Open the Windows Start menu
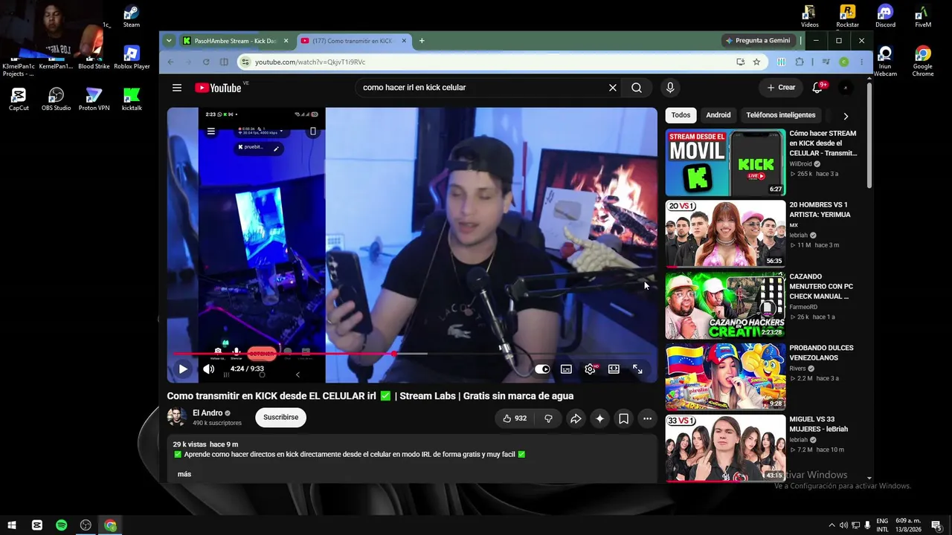This screenshot has width=952, height=535. coord(12,525)
